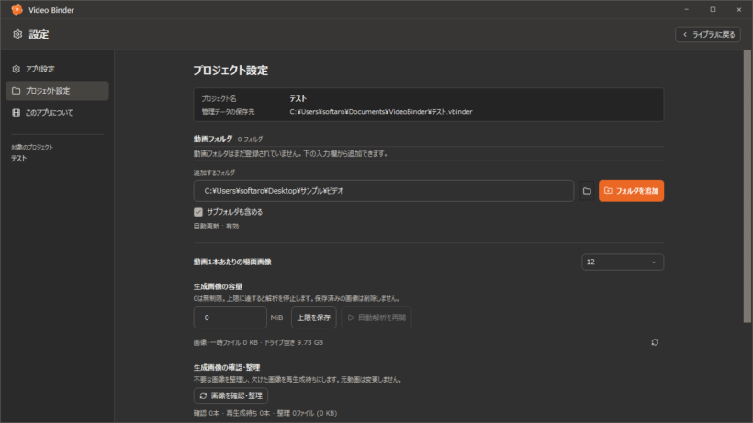Toggle the サブフォルダも含める checkbox
This screenshot has width=753, height=423.
pos(198,212)
